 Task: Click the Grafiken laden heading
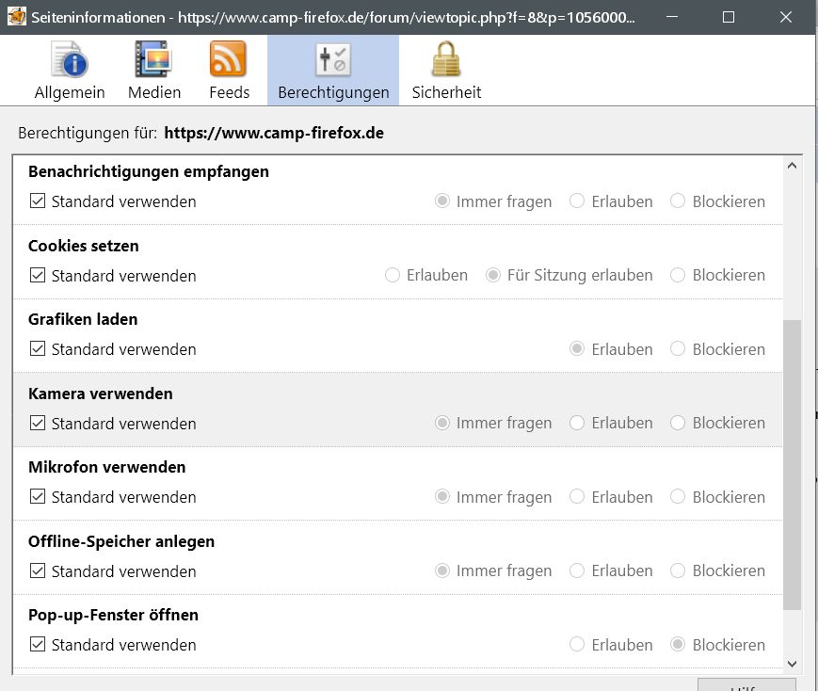83,319
